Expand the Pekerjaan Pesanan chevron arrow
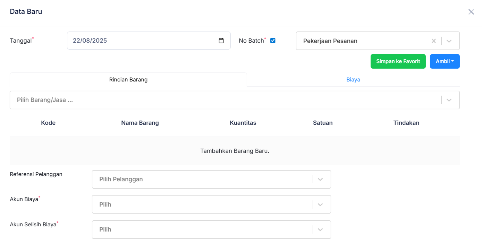The width and height of the screenshot is (482, 244). click(449, 41)
